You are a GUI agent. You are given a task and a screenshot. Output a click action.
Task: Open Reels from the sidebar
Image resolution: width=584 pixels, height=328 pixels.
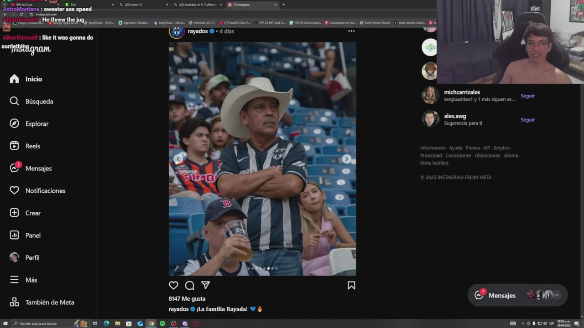point(25,146)
